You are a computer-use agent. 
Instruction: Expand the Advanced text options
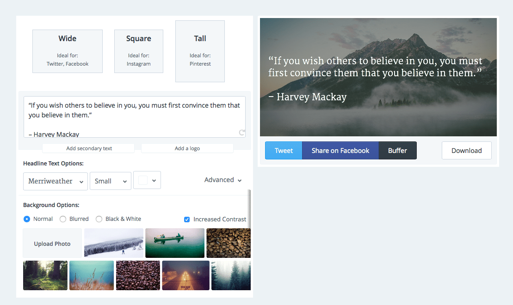[x=223, y=180]
